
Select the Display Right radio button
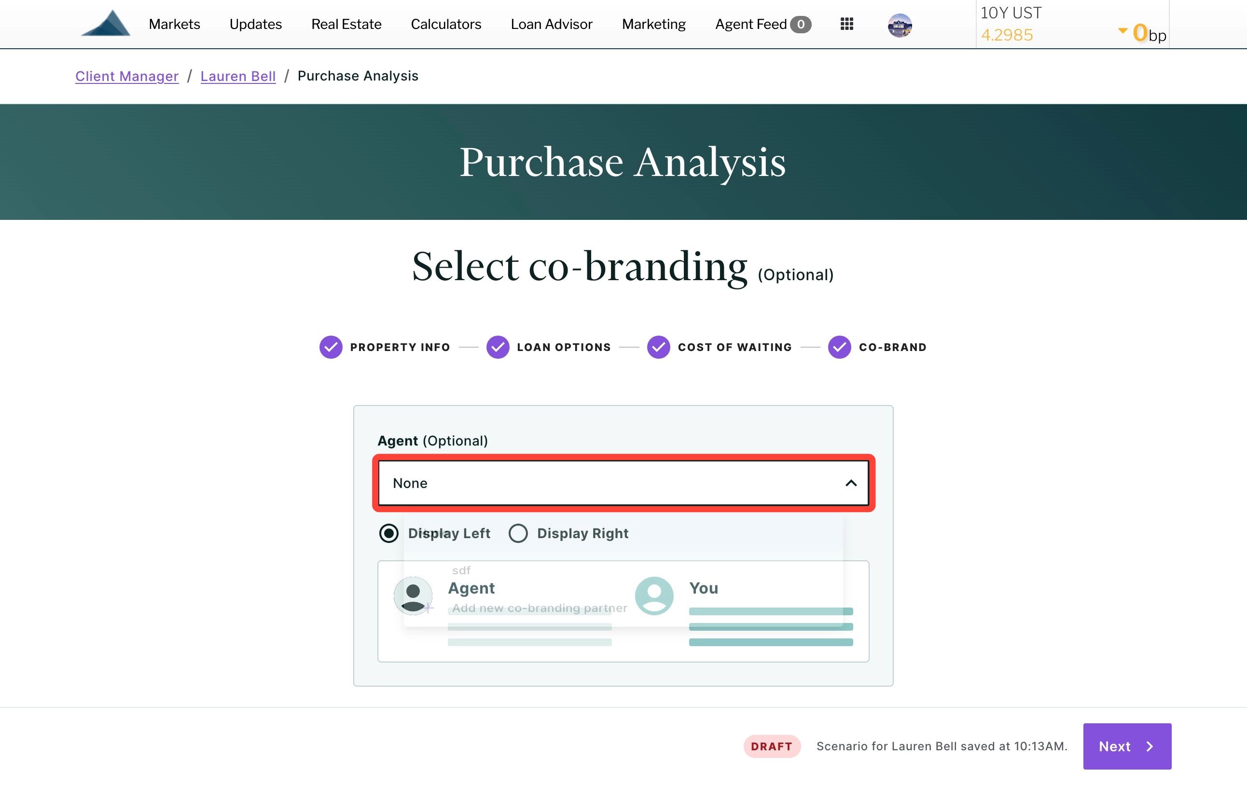click(518, 533)
